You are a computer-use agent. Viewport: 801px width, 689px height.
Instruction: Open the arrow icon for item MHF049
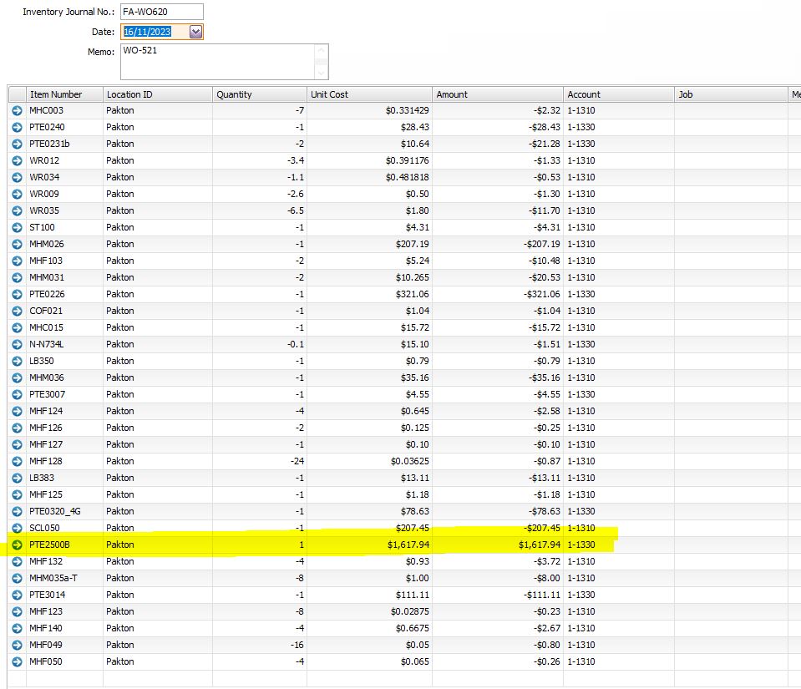[x=17, y=645]
